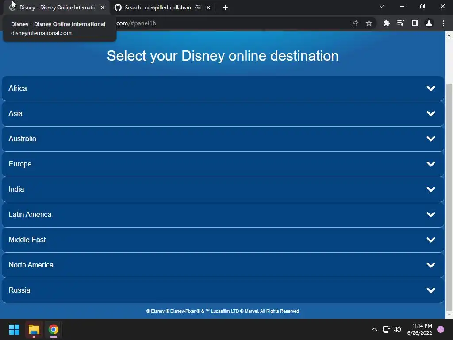453x340 pixels.
Task: Click the scrollbar up arrow
Action: coord(449,35)
